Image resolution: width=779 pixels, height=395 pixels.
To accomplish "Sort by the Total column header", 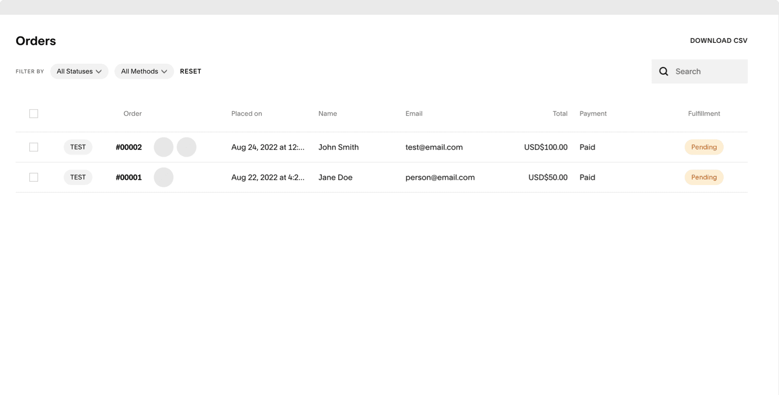I will [560, 114].
